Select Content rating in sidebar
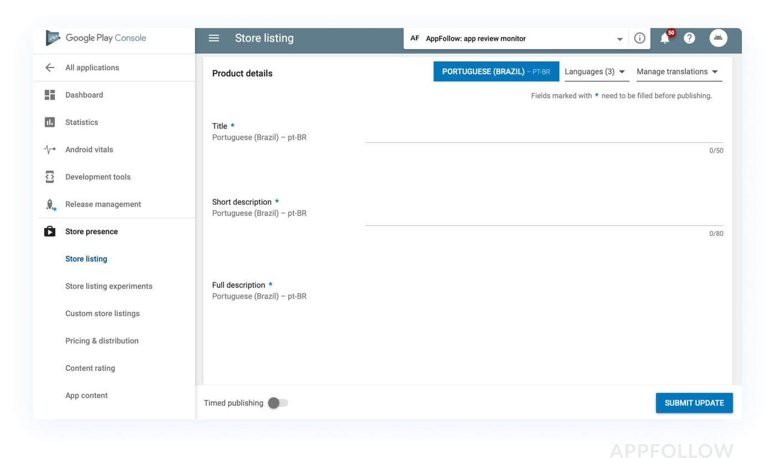This screenshot has height=458, width=775. pos(90,368)
